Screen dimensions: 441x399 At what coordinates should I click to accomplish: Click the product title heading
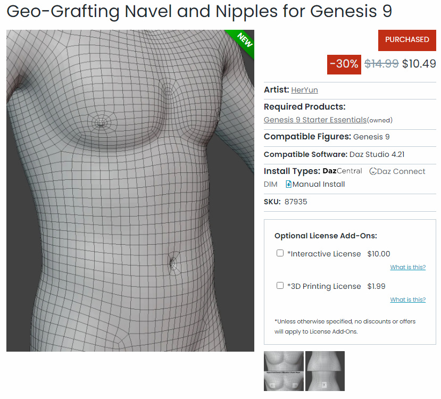199,12
